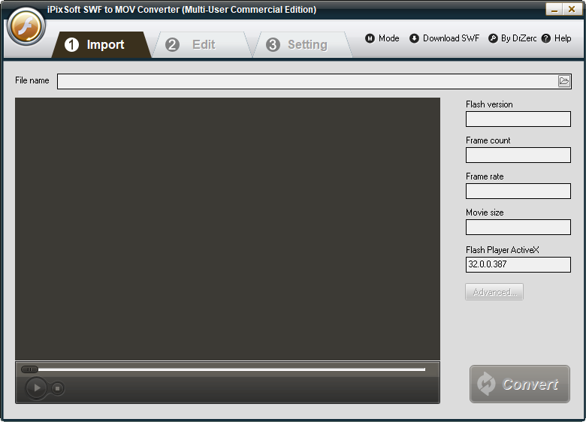Image resolution: width=586 pixels, height=422 pixels.
Task: Open the browse folder icon for File name
Action: point(564,81)
